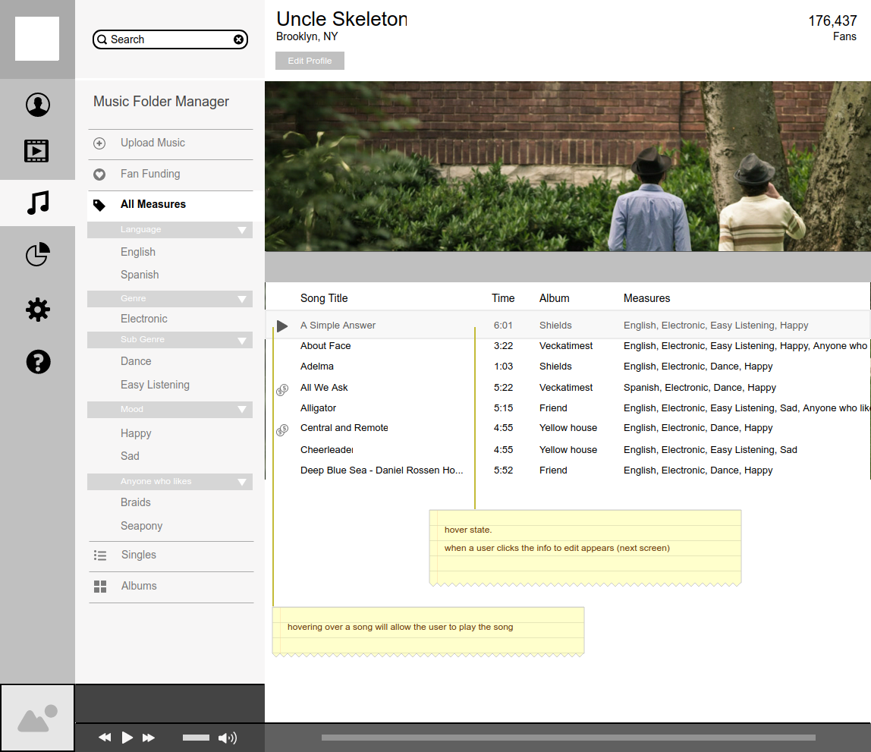Open the video section icon
Screen dimensions: 871x752
coord(36,150)
